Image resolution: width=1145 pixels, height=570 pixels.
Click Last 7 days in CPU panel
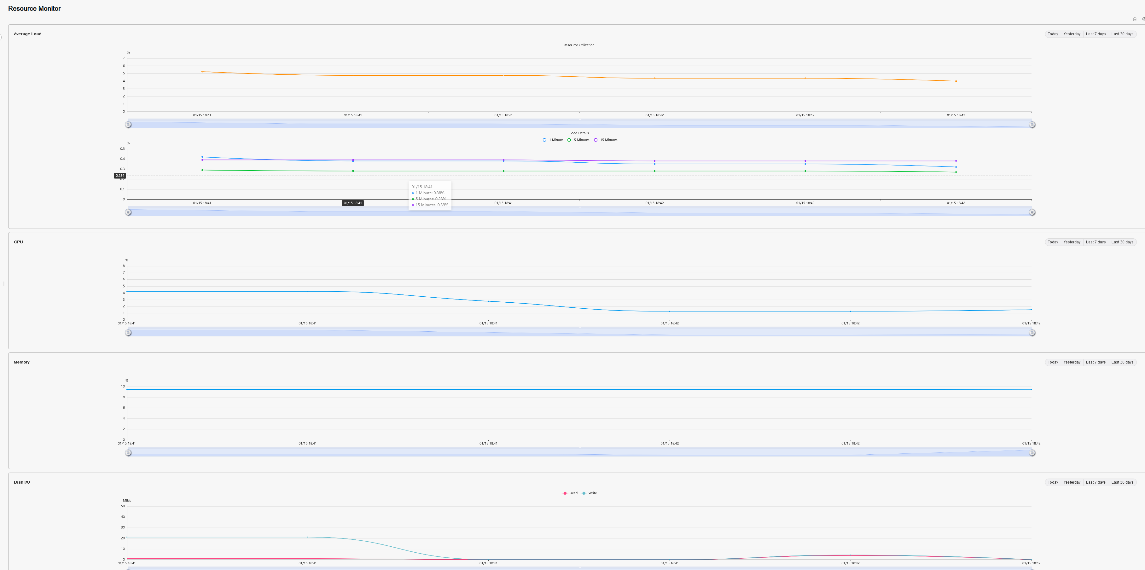coord(1095,242)
